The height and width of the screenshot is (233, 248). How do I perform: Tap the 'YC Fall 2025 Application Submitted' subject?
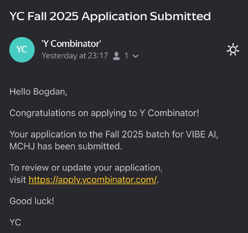coord(110,16)
